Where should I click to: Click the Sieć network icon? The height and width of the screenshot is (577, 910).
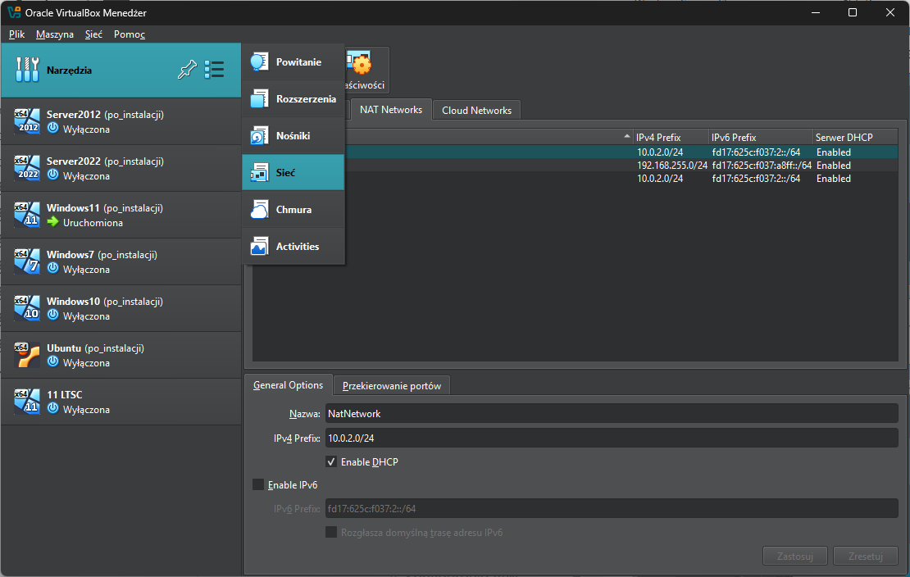[x=259, y=172]
